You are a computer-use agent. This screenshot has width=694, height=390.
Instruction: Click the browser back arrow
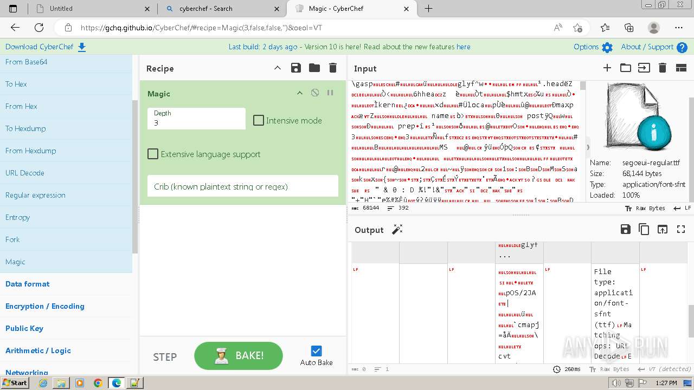coord(15,28)
